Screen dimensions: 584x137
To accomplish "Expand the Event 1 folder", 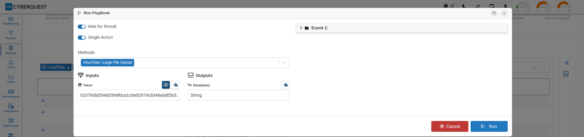I will pyautogui.click(x=301, y=28).
